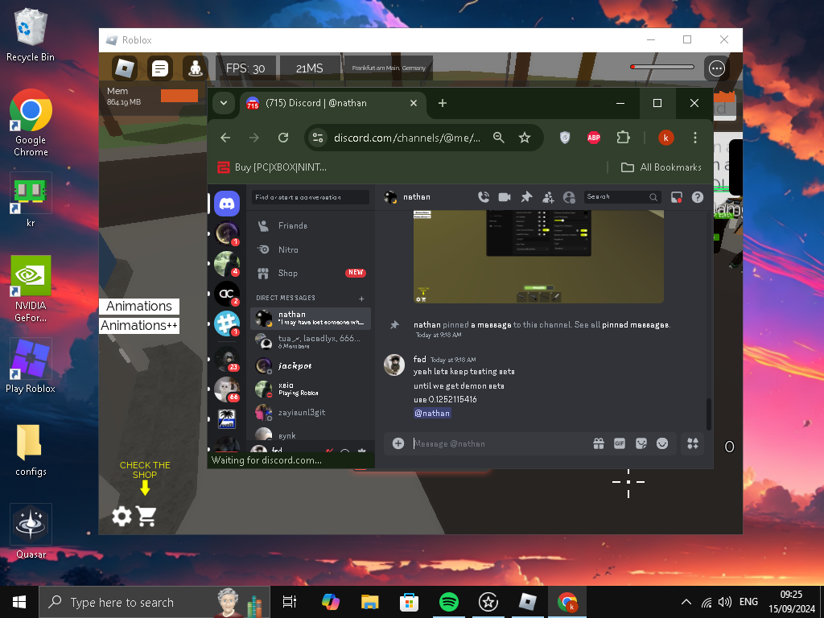Open the Chrome zoom magnifier icon
Viewport: 824px width, 618px height.
(x=499, y=138)
